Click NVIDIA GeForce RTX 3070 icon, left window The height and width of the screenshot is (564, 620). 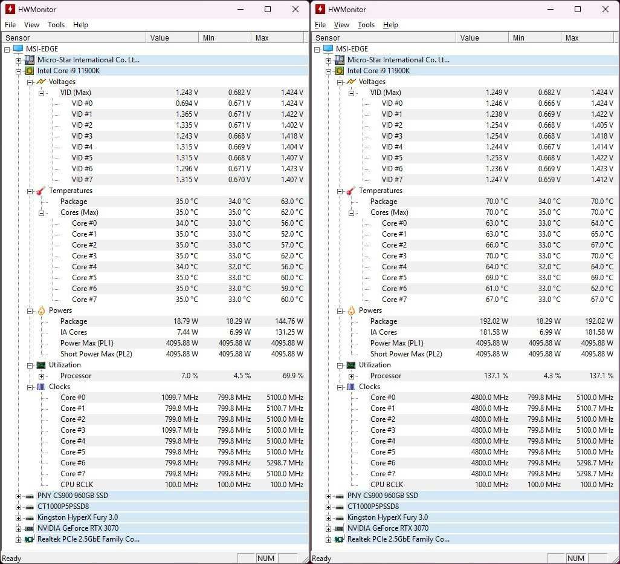point(29,528)
